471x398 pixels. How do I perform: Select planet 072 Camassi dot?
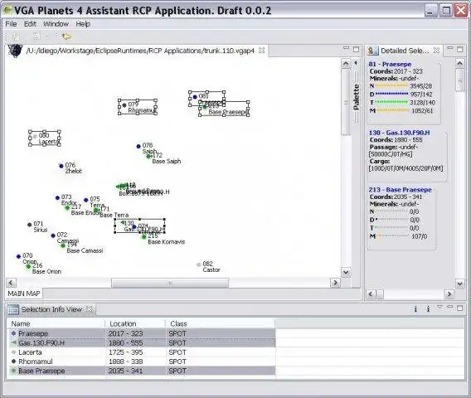pos(53,235)
